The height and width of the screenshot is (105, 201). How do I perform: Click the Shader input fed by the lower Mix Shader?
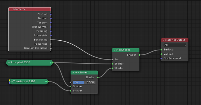112,68
